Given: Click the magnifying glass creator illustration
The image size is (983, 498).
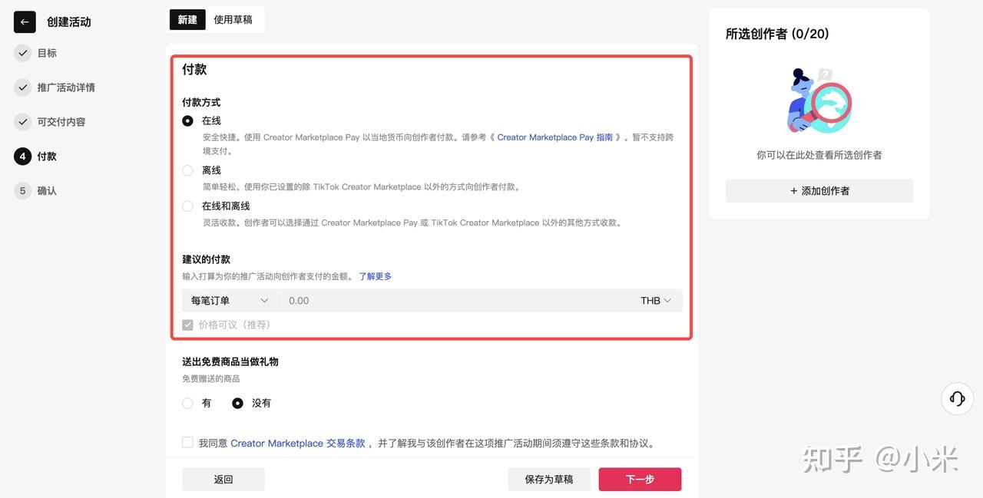Looking at the screenshot, I should (x=819, y=100).
